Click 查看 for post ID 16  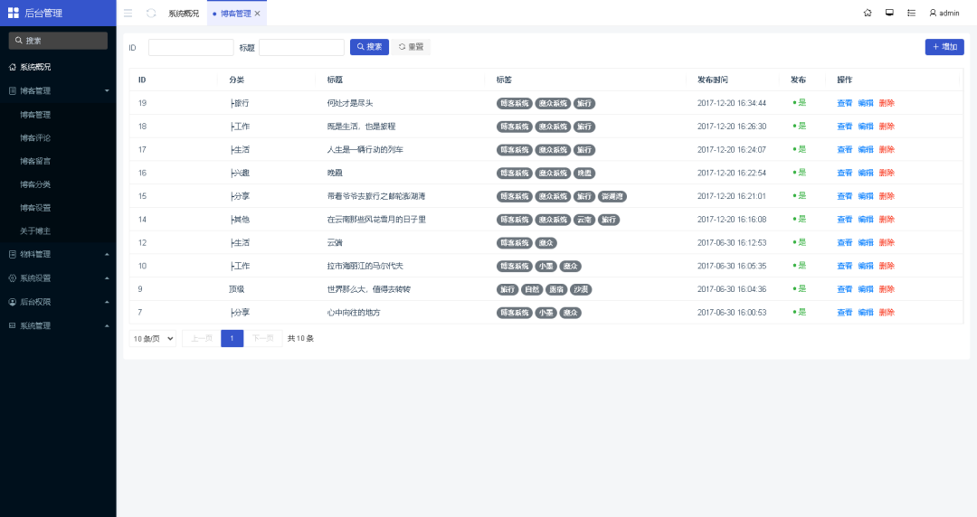pos(844,174)
